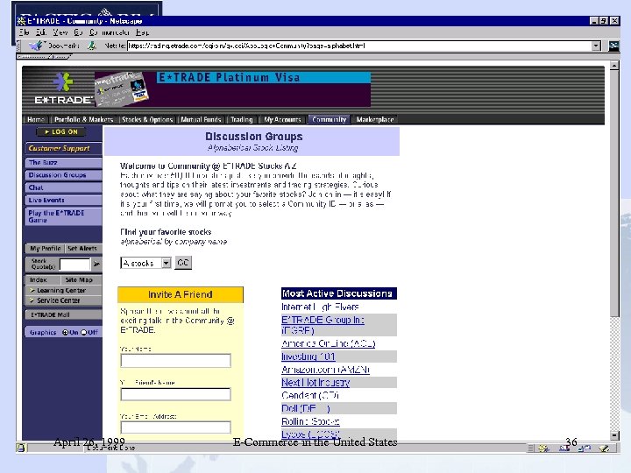The width and height of the screenshot is (631, 473).
Task: Click the page scrollbar up arrow
Action: point(614,66)
